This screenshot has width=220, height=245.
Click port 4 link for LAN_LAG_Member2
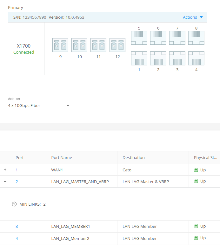tap(17, 238)
